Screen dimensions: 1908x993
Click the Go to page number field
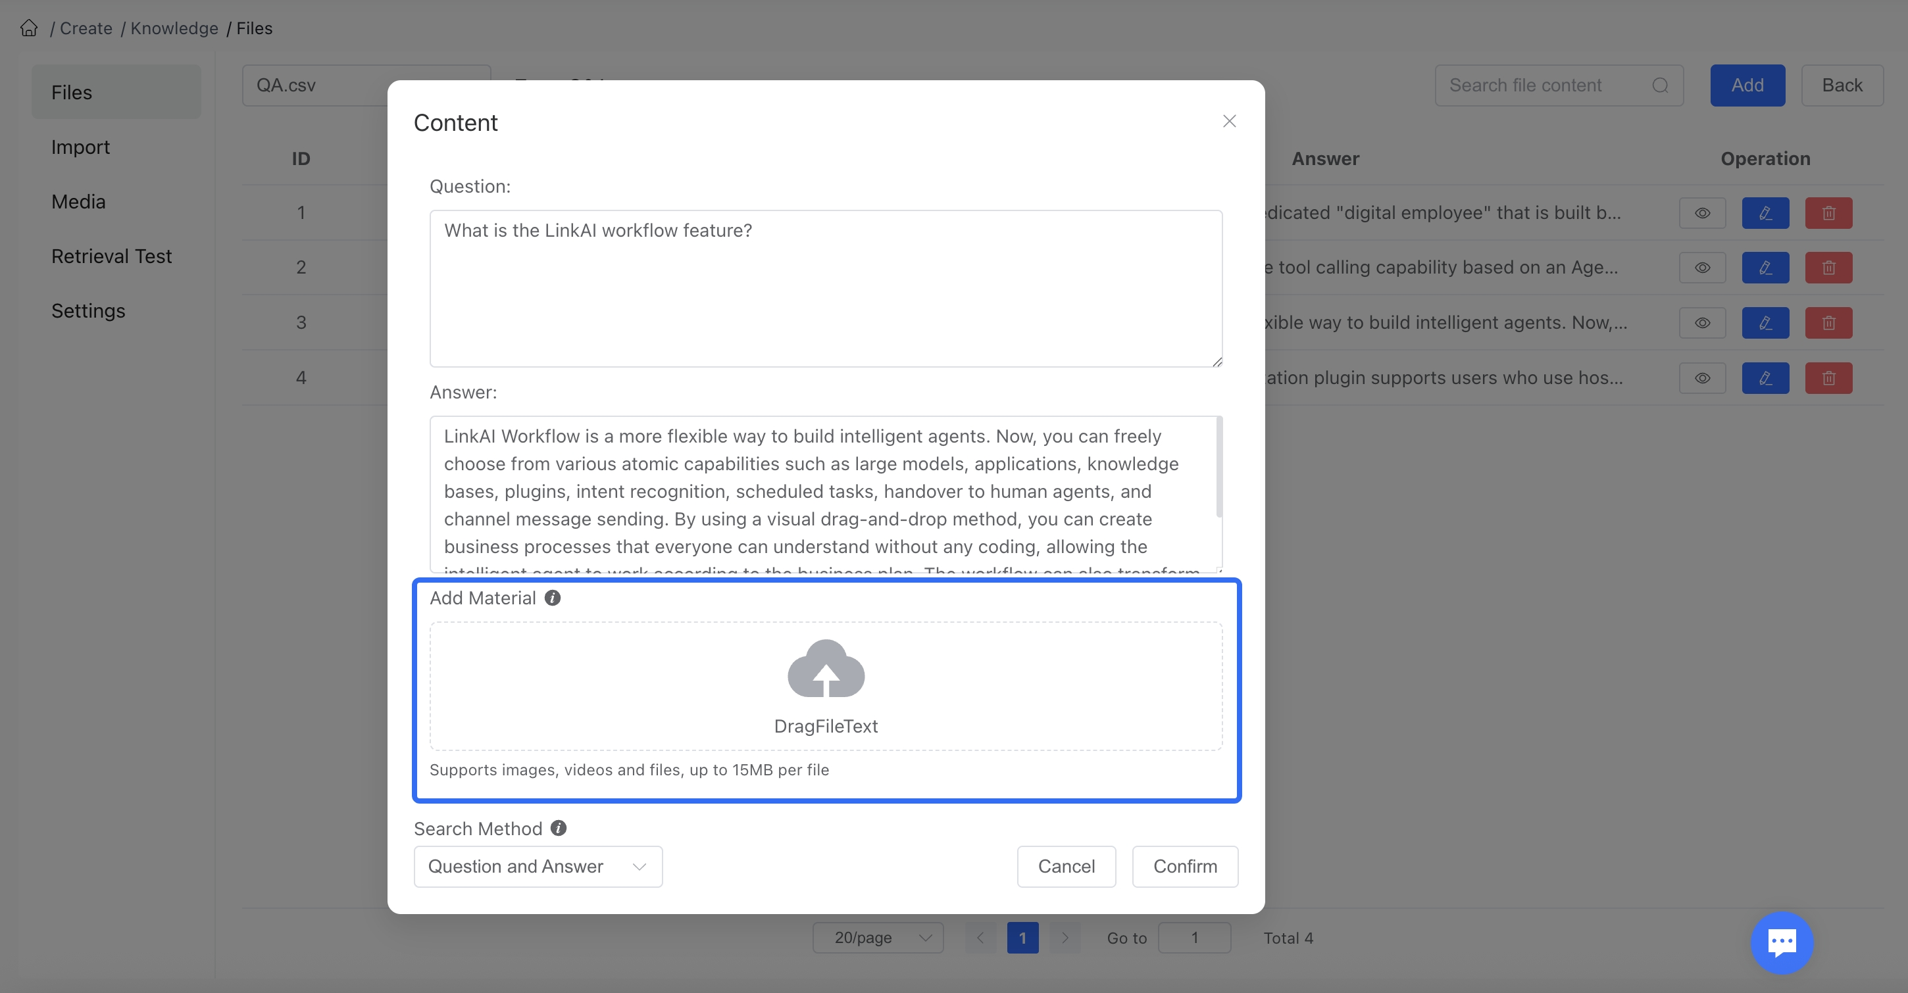click(x=1194, y=938)
